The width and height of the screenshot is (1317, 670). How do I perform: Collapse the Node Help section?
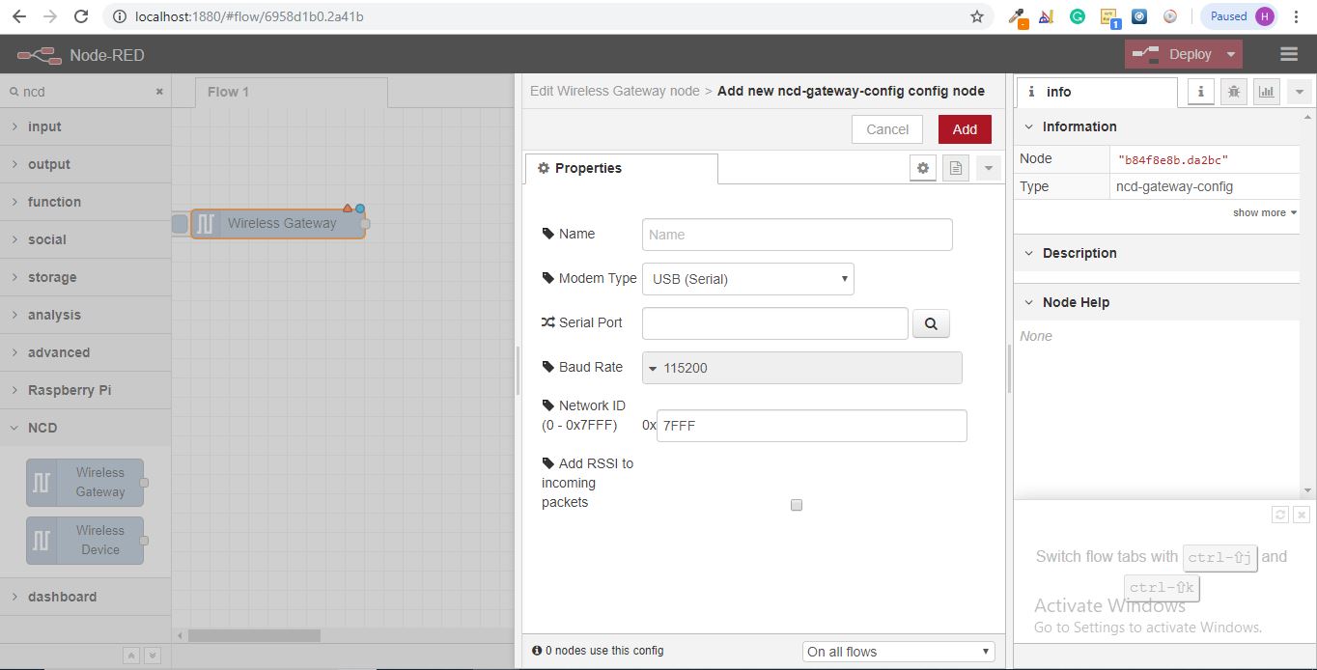coord(1157,302)
